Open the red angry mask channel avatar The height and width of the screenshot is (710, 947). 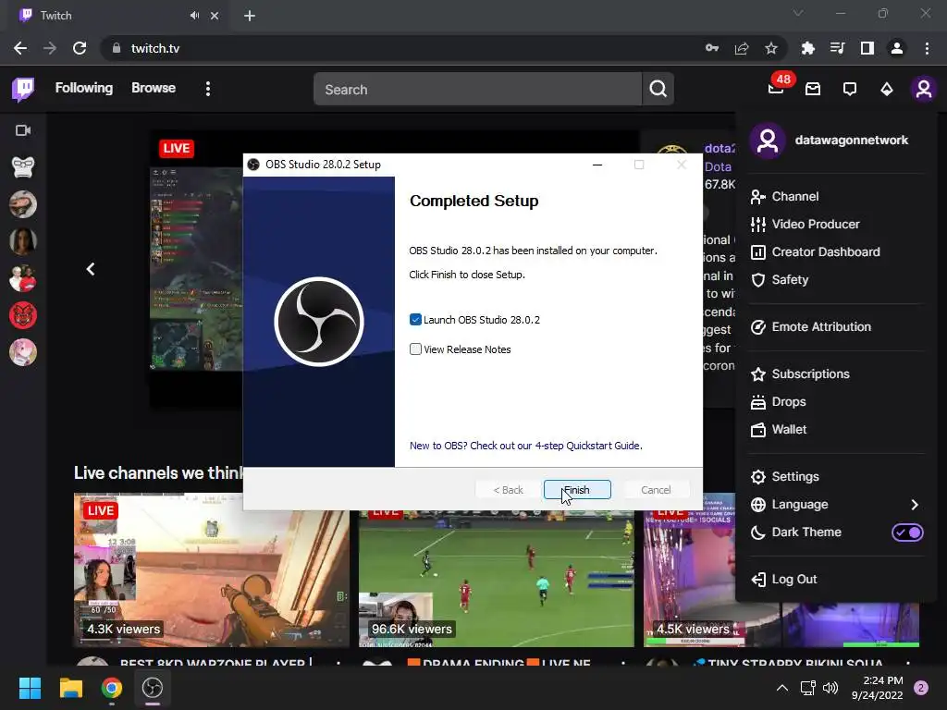pyautogui.click(x=23, y=315)
